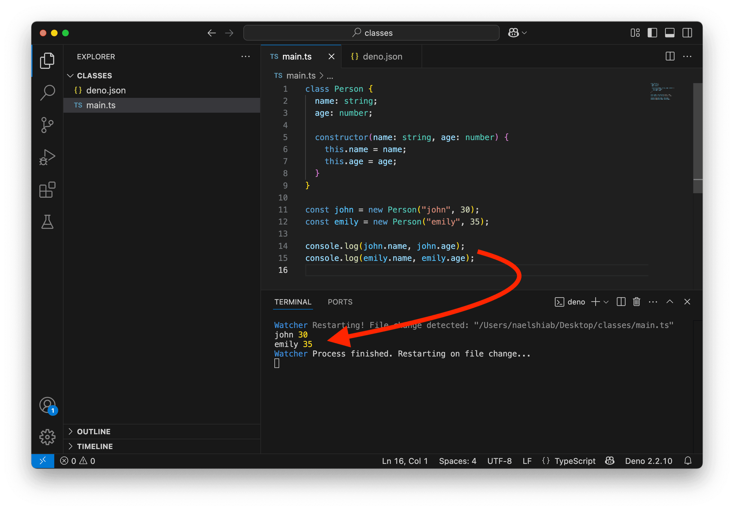Open Copilot dropdown chevron in title bar

tap(524, 33)
